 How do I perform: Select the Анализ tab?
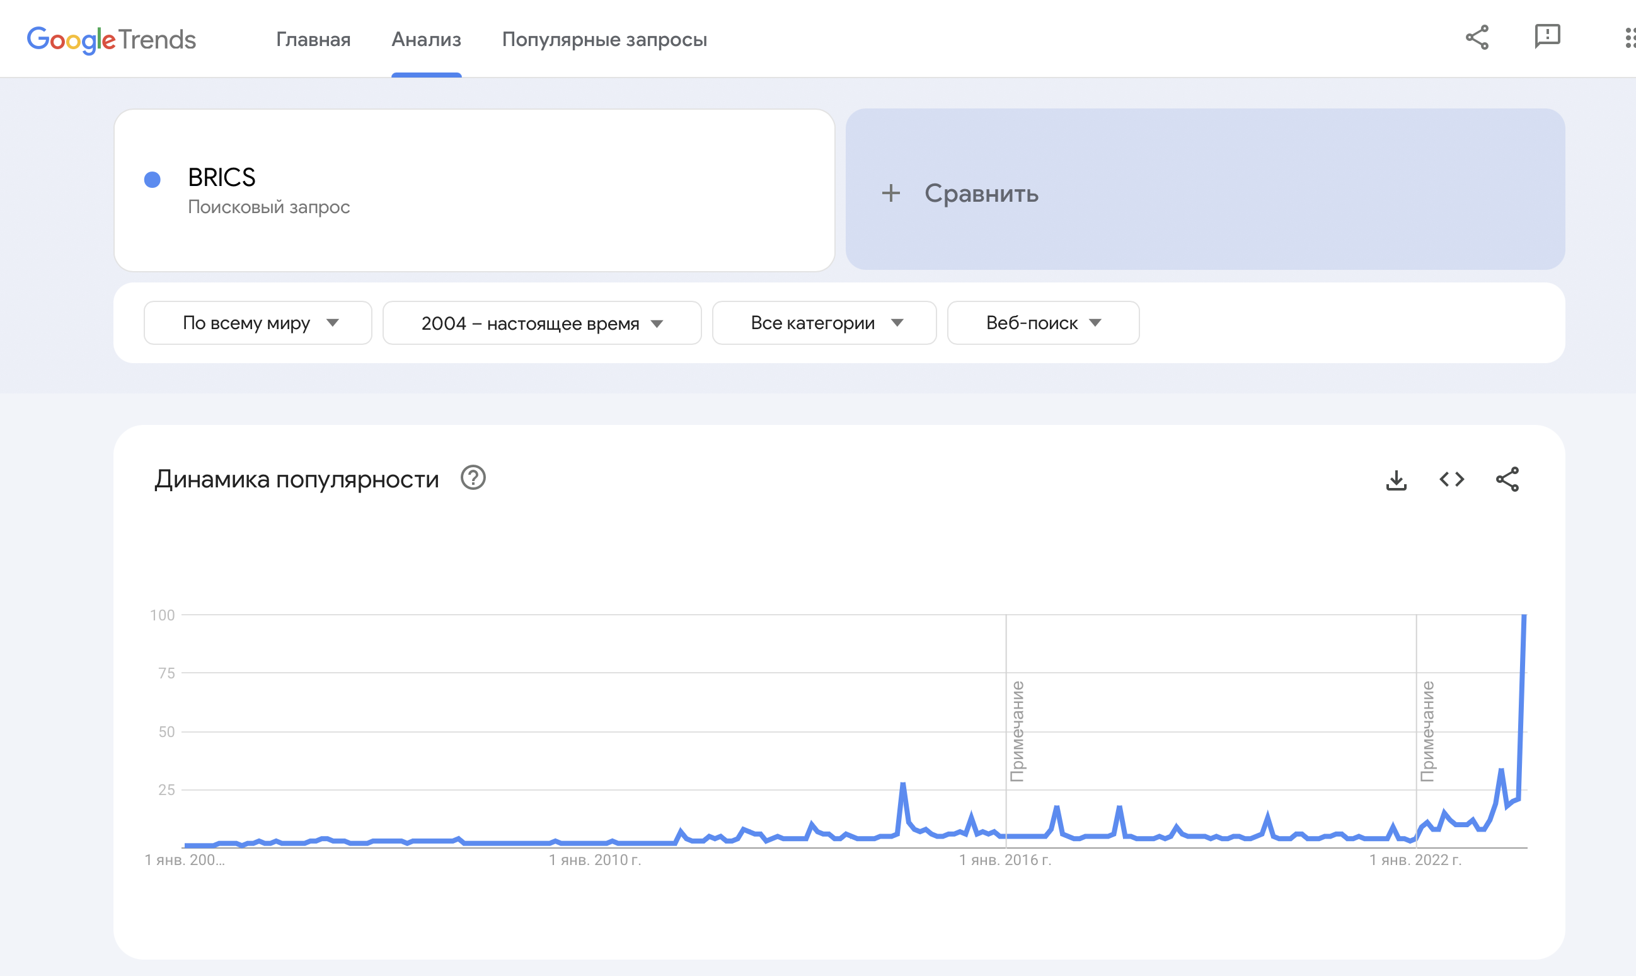pyautogui.click(x=426, y=40)
